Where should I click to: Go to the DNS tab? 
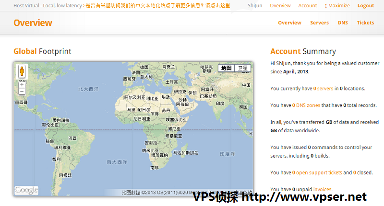pyautogui.click(x=343, y=23)
